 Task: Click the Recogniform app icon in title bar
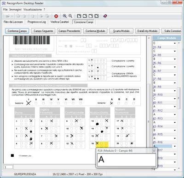coord(3,3)
